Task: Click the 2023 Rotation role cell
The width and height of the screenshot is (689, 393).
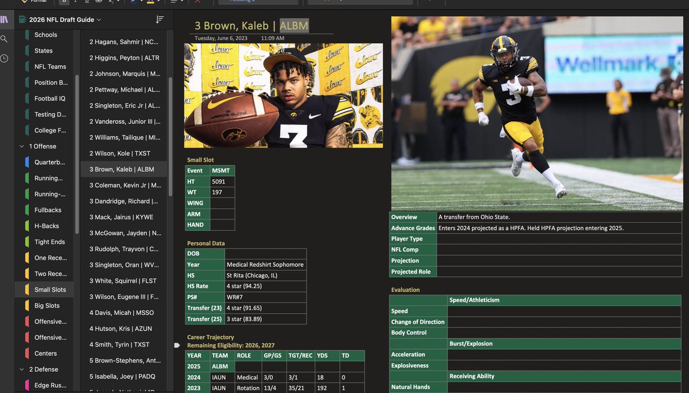Action: 248,388
